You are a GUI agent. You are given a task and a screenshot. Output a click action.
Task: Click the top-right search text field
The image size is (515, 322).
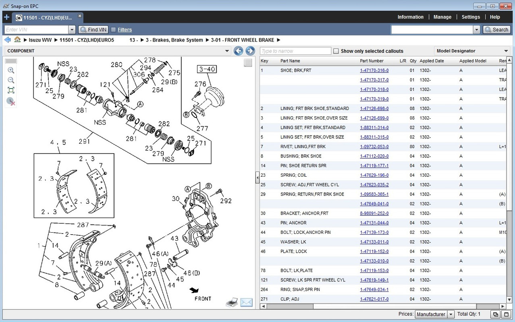(x=432, y=29)
